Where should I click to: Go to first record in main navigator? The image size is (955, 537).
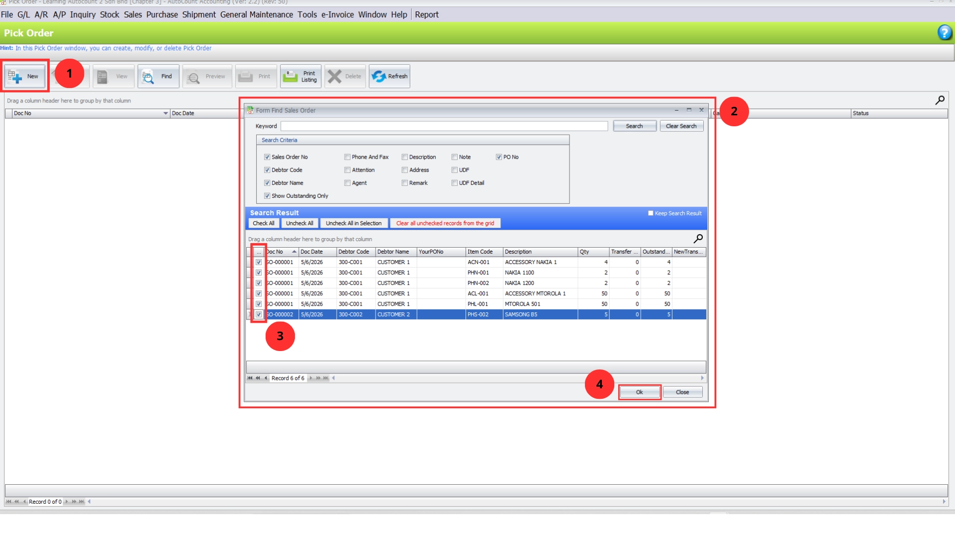point(8,502)
